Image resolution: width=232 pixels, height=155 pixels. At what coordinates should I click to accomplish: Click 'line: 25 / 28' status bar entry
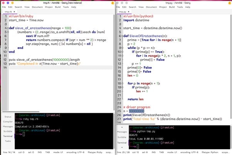(123, 152)
